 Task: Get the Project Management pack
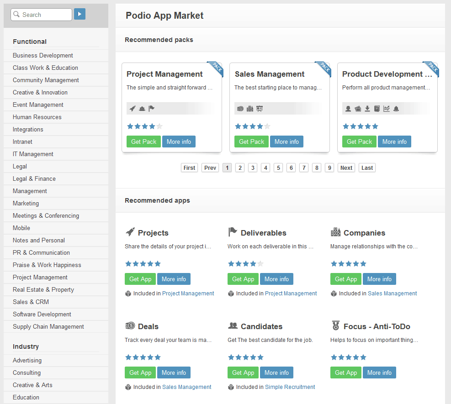[x=143, y=142]
